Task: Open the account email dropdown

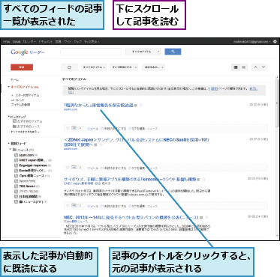Action: click(x=252, y=41)
